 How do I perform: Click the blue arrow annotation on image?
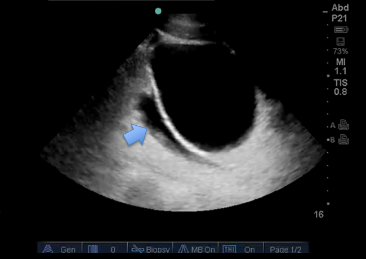click(x=135, y=134)
